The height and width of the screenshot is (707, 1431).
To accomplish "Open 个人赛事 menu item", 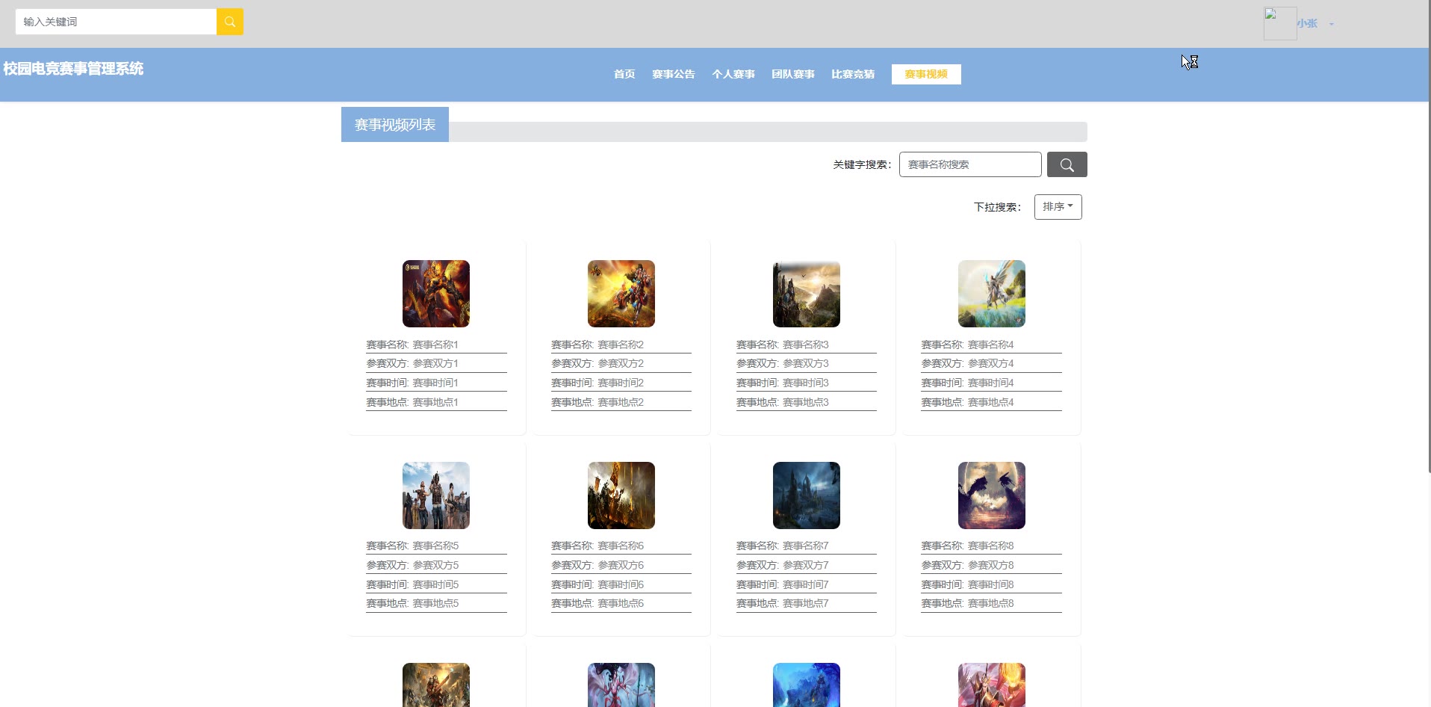I will pyautogui.click(x=733, y=74).
